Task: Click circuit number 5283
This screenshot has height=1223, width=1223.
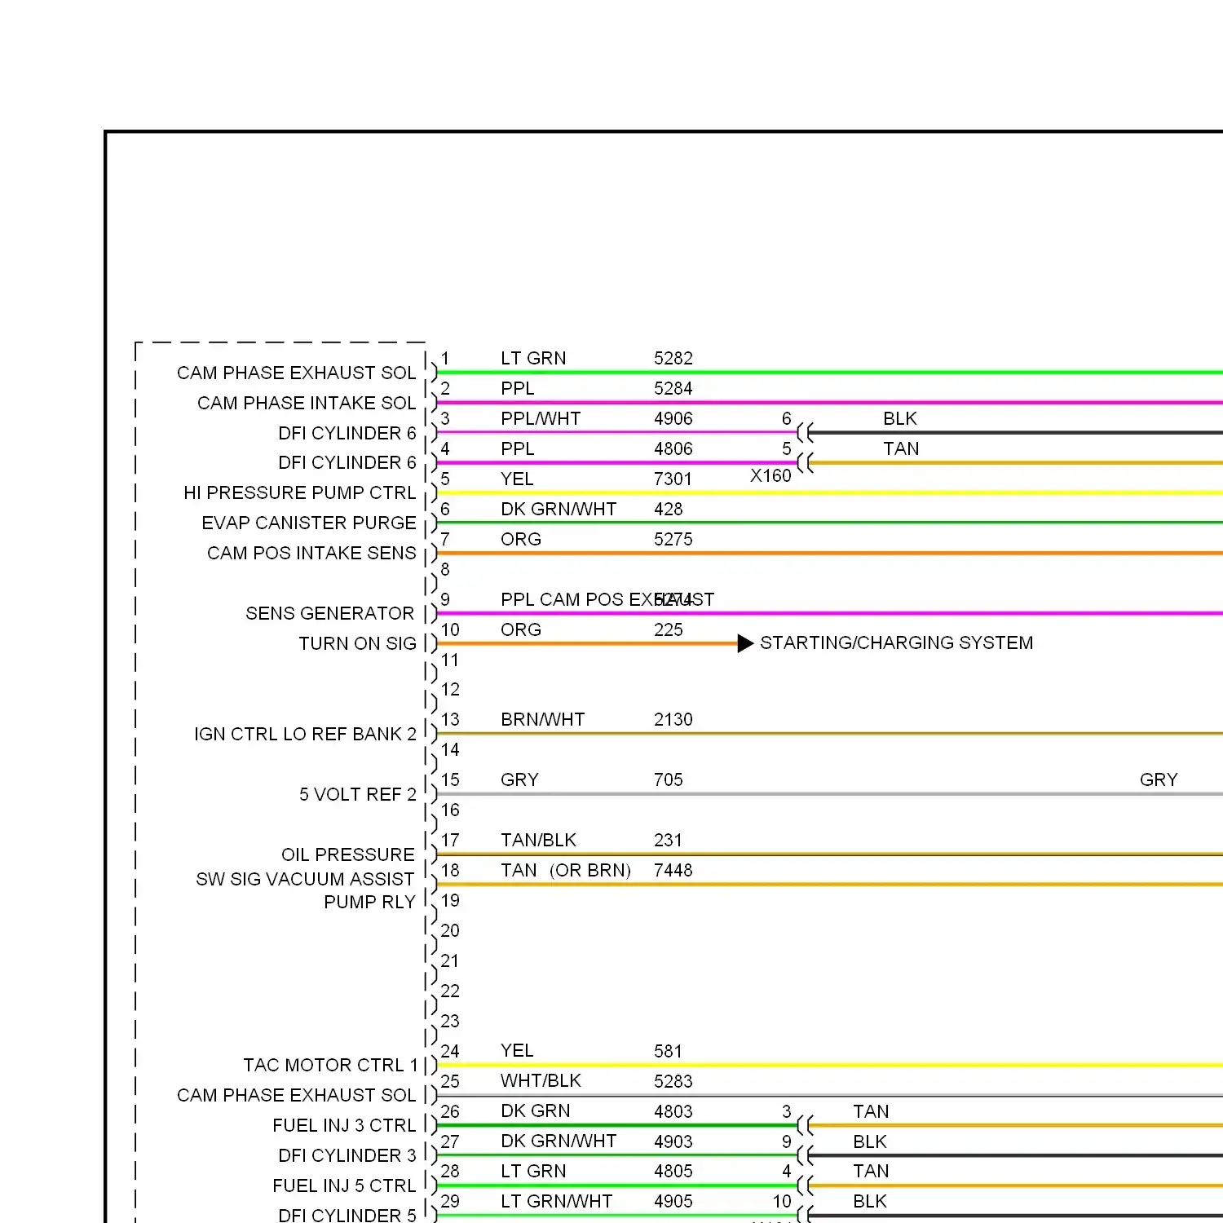Action: (x=673, y=1081)
